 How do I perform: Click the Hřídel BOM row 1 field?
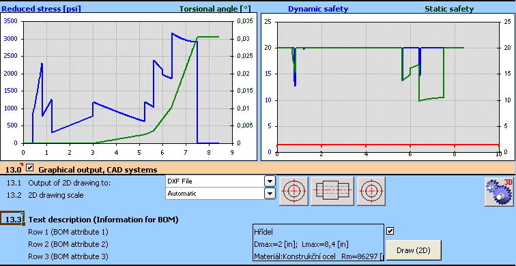pos(318,232)
